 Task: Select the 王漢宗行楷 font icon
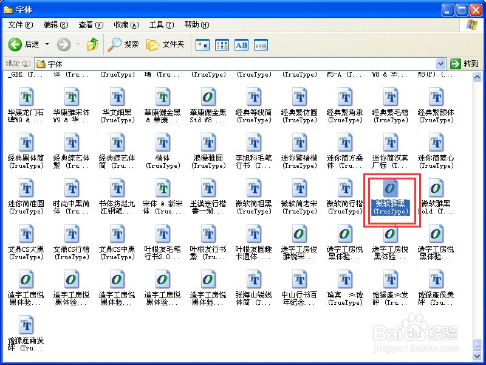point(208,188)
